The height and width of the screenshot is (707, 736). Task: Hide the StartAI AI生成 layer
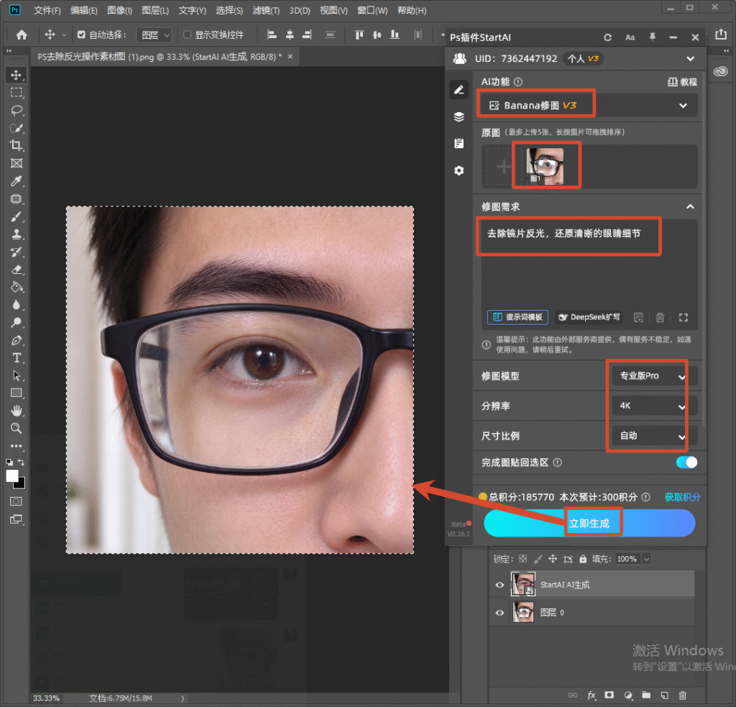(x=500, y=585)
